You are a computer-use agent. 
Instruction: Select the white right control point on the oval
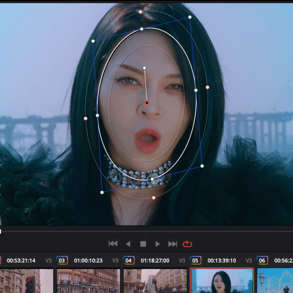tap(196, 90)
